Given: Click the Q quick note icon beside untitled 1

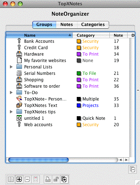Looking at the screenshot, I should coord(19,118).
